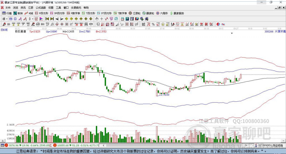Click the yin-yang icon in toolbar
Viewport: 286px width, 154px height.
pyautogui.click(x=218, y=24)
